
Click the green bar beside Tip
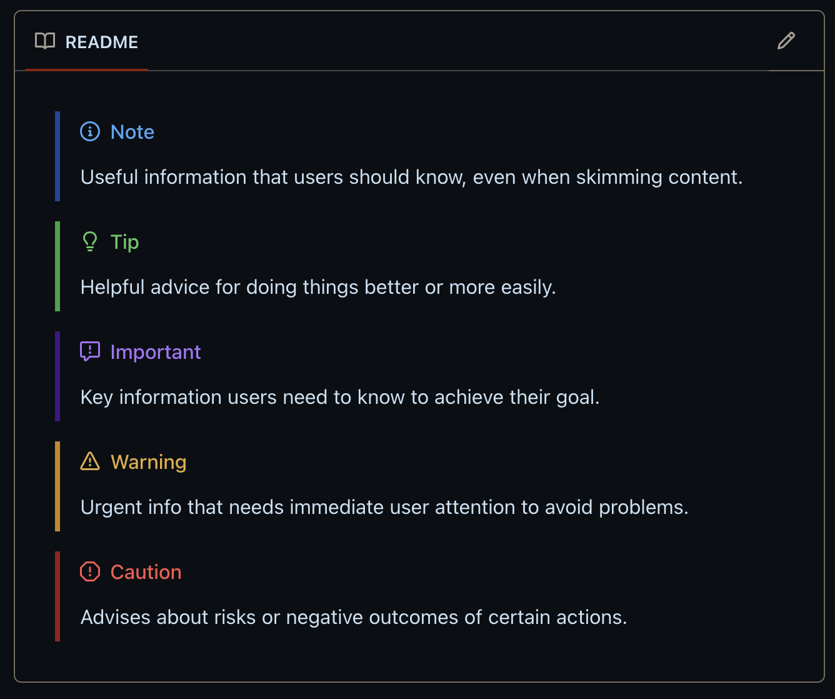tap(57, 266)
